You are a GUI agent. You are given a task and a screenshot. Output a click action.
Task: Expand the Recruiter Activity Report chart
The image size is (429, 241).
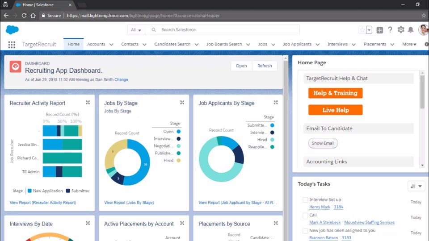coord(88,103)
